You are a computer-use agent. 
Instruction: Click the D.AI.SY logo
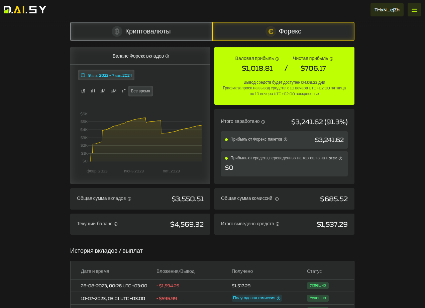pyautogui.click(x=25, y=10)
